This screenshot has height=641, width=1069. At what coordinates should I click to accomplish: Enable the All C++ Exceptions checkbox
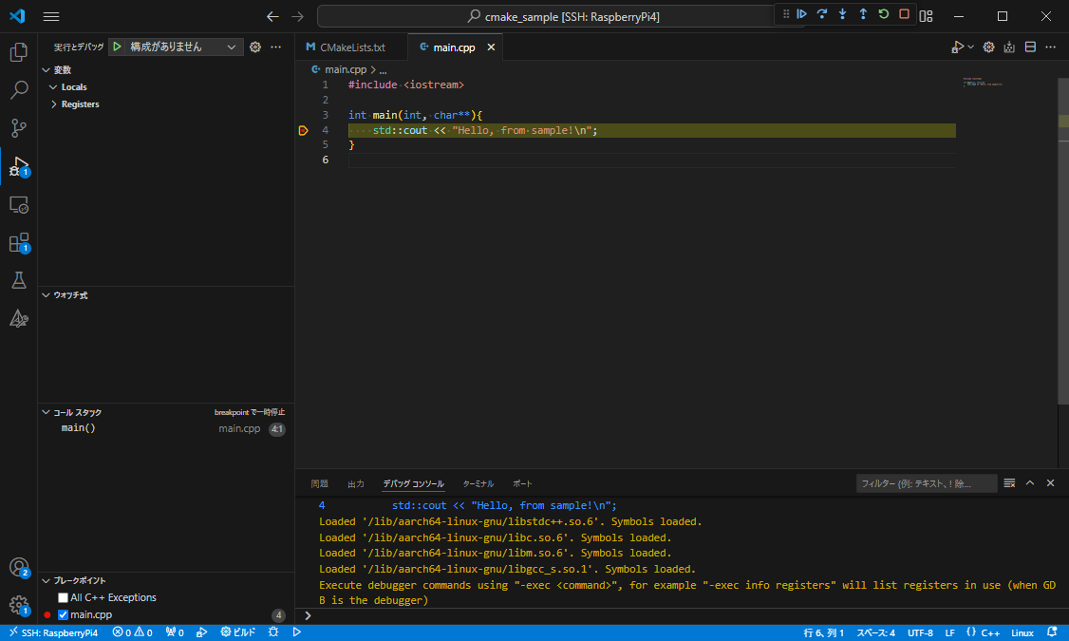(63, 598)
